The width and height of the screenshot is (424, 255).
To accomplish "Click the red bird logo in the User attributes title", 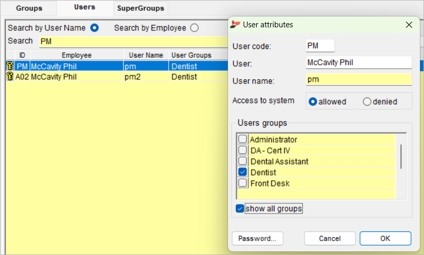I will point(235,25).
